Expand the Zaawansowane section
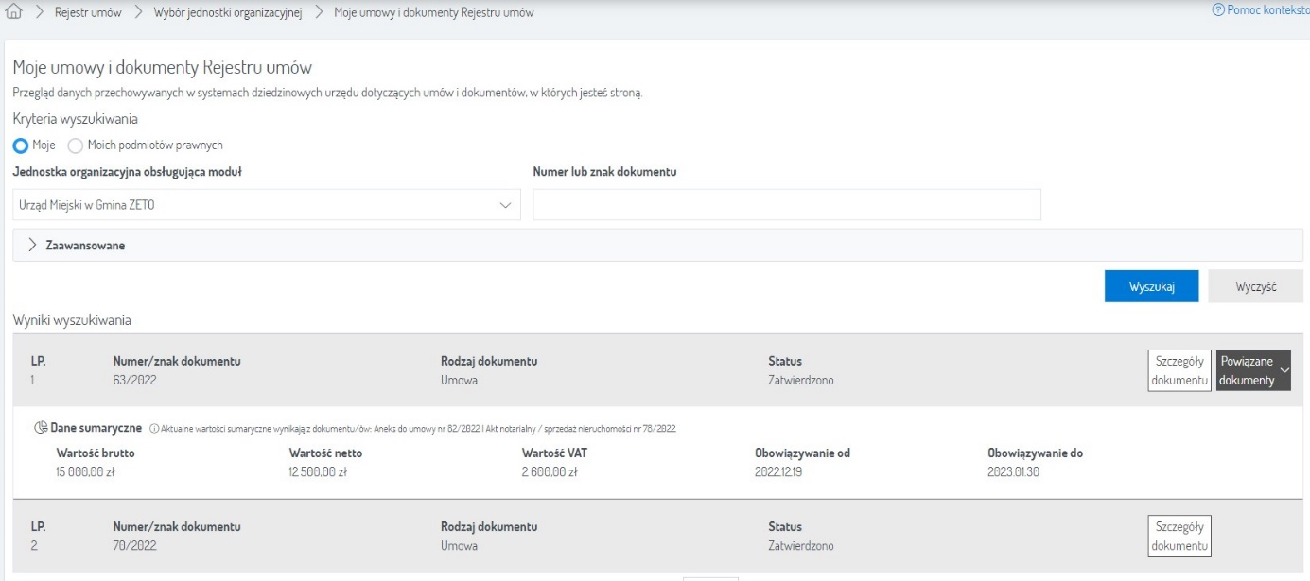Image resolution: width=1310 pixels, height=581 pixels. point(85,246)
